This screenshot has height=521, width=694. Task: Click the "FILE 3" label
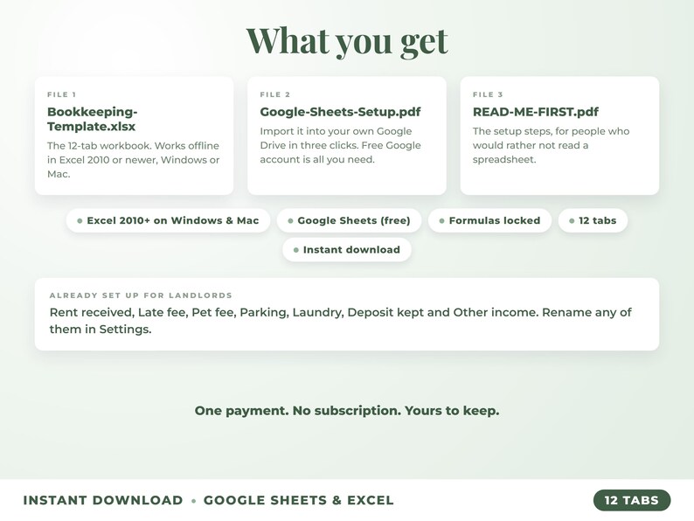488,94
